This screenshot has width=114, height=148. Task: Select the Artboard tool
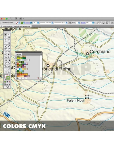(x=6, y=69)
